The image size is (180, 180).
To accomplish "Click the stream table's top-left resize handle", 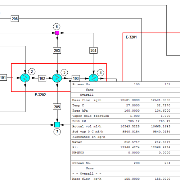I will tap(70, 81).
